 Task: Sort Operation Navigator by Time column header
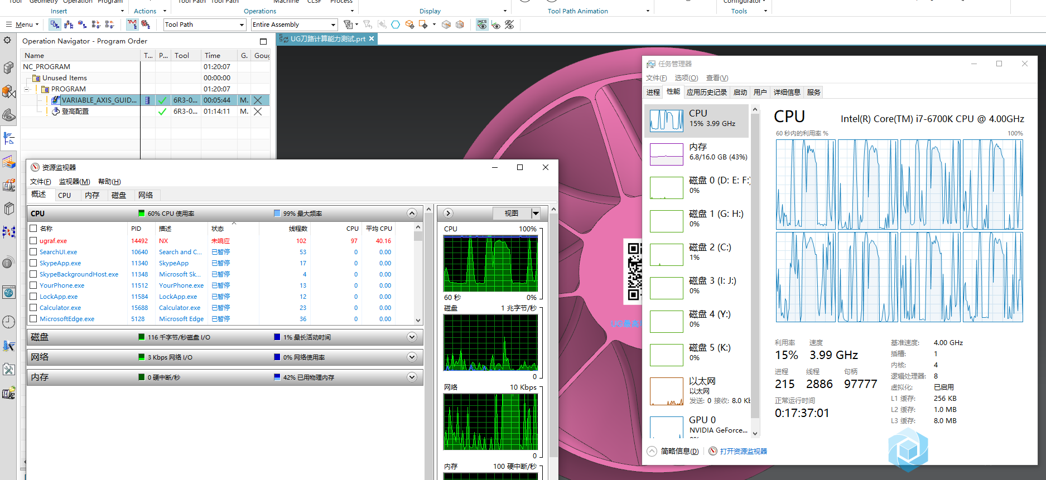point(220,55)
